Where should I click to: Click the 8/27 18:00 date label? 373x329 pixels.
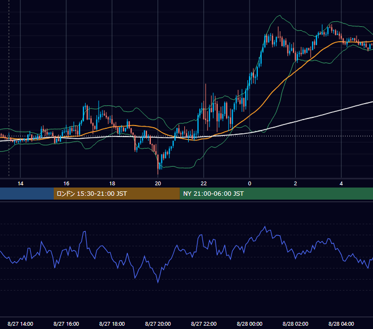112,324
